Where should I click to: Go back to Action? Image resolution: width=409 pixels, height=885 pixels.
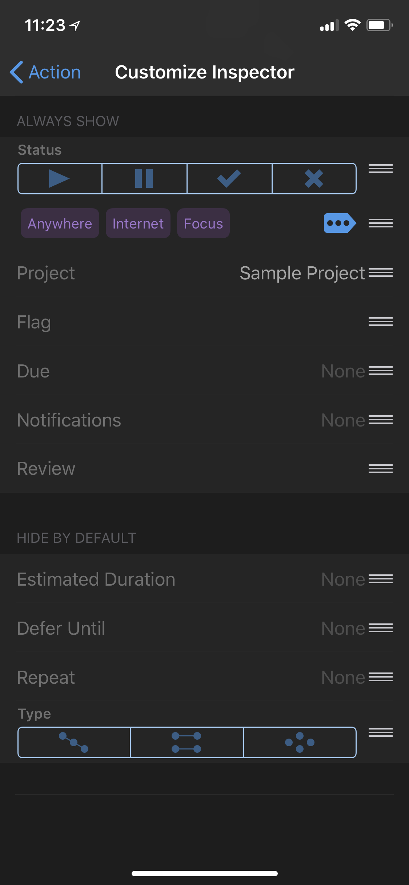[x=45, y=72]
